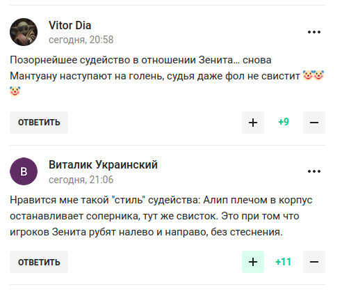
Task: Upvote Vitor Dia's comment with plus
Action: tap(253, 123)
